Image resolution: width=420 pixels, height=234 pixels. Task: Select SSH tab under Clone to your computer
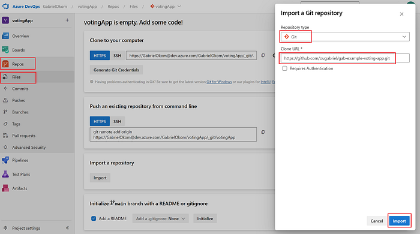point(117,55)
